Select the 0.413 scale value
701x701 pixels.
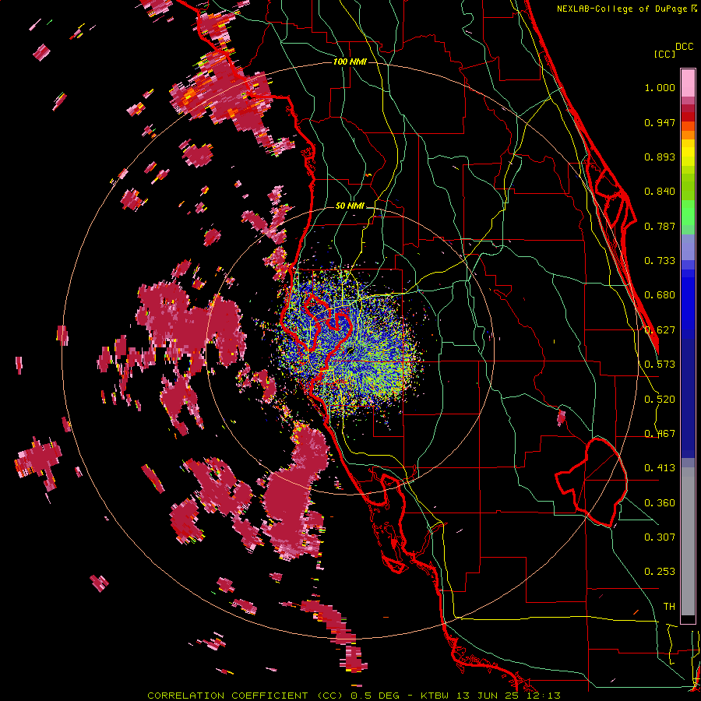(x=660, y=468)
